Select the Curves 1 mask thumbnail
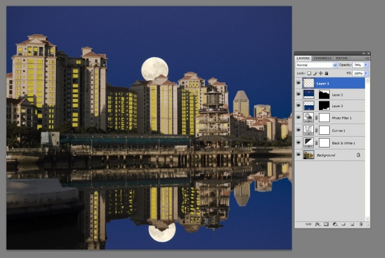This screenshot has width=385, height=258. tap(324, 130)
